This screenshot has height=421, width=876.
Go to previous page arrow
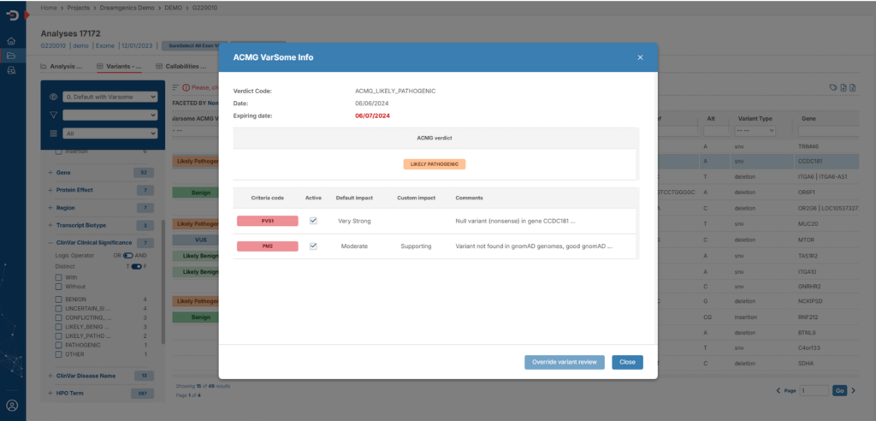coord(778,390)
